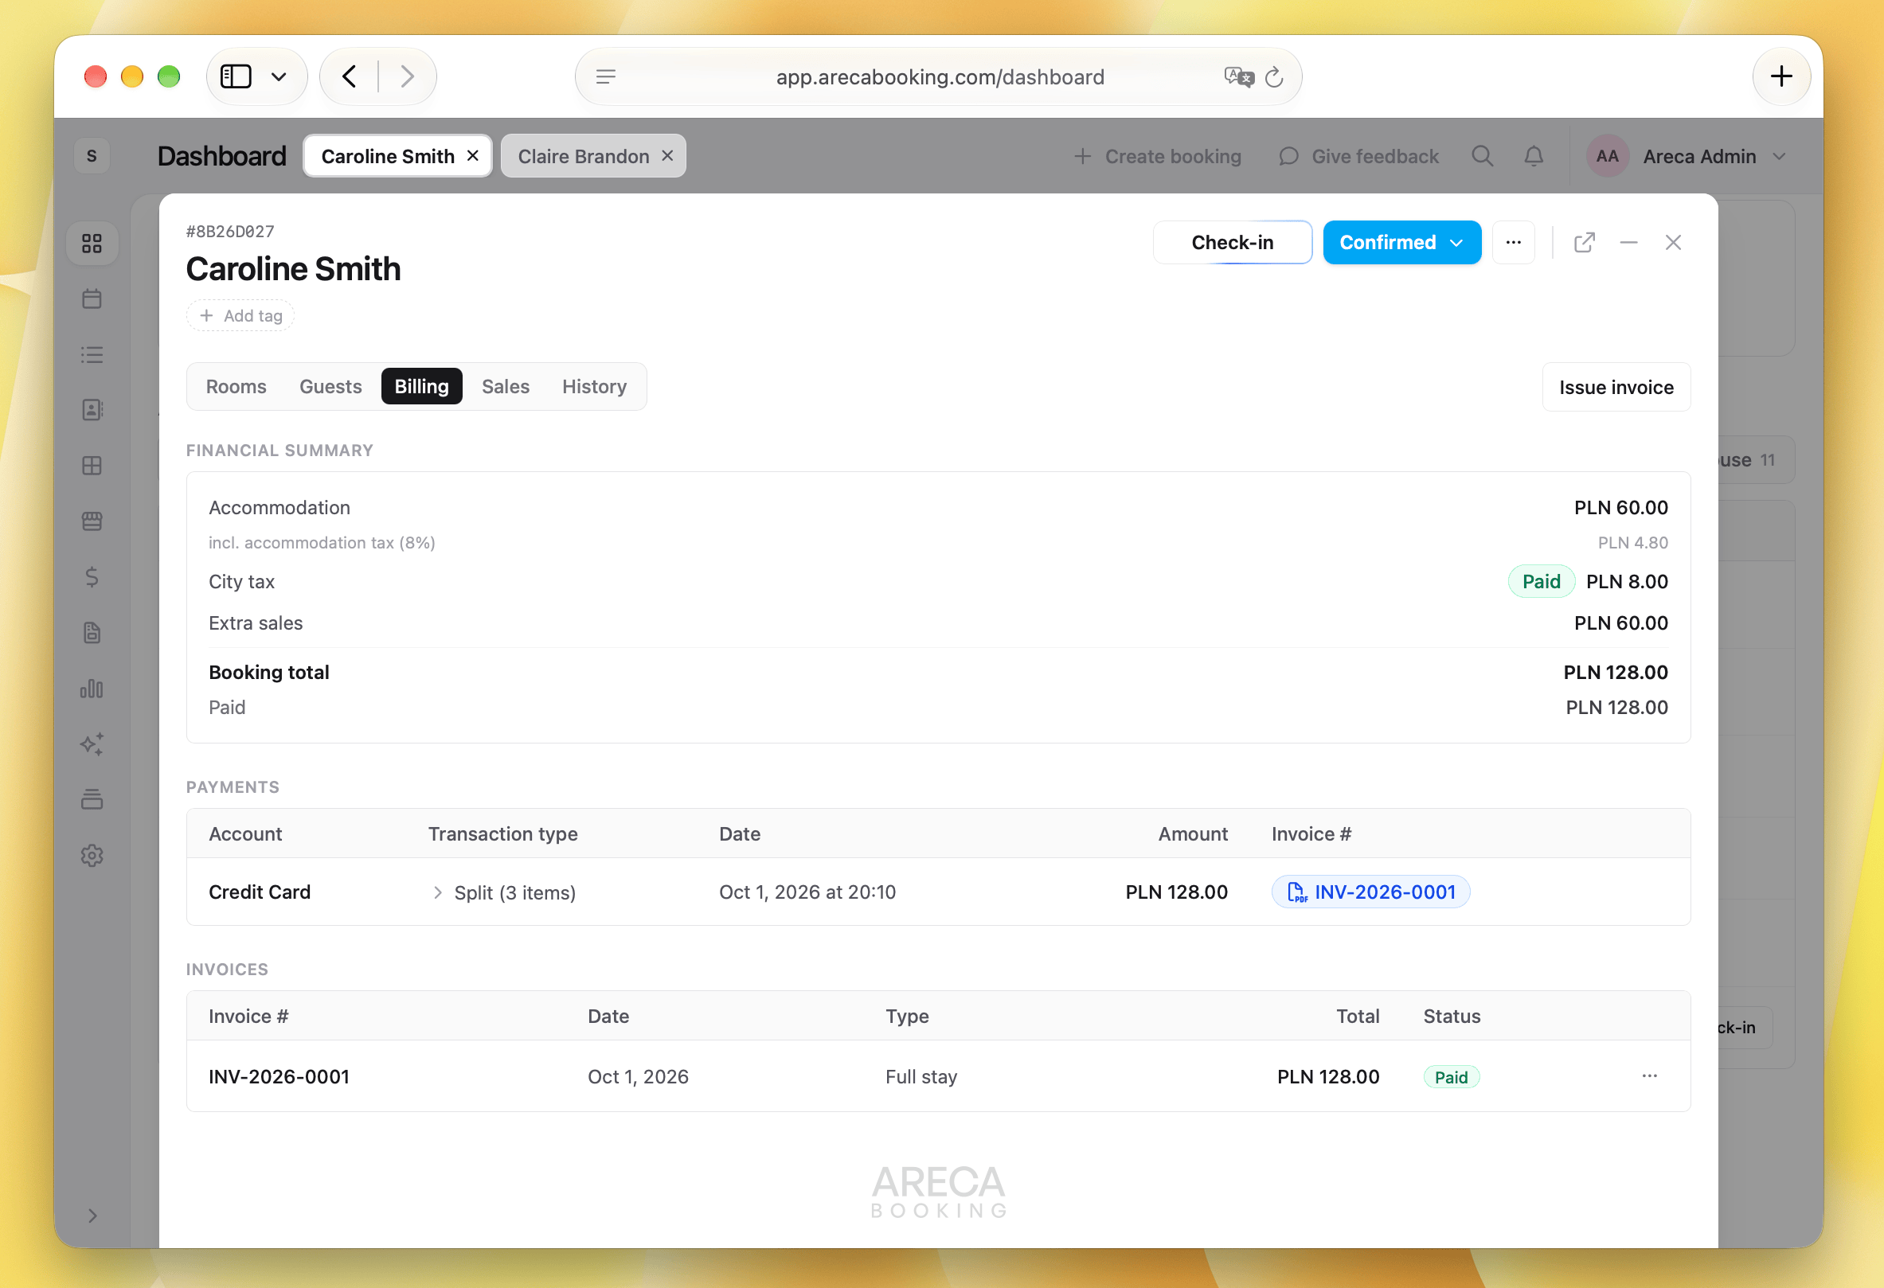Open booking in new window icon
Screen dimensions: 1884x1288
(x=1584, y=242)
